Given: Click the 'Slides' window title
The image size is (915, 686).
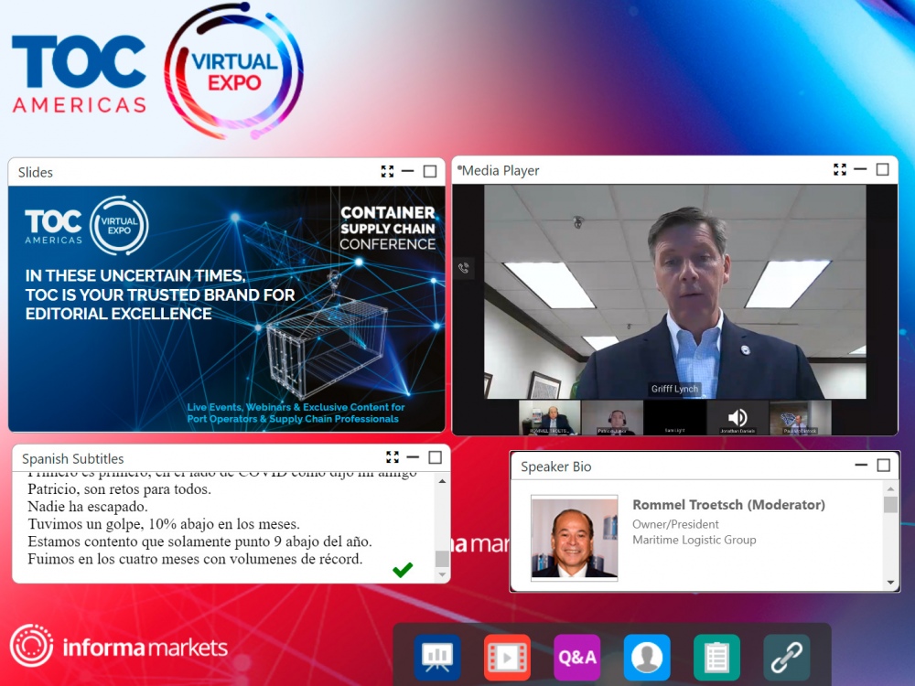Looking at the screenshot, I should pos(36,172).
